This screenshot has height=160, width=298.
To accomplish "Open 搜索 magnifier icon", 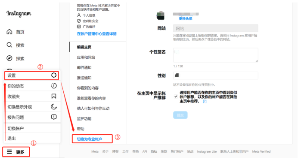I will pyautogui.click(x=9, y=45).
